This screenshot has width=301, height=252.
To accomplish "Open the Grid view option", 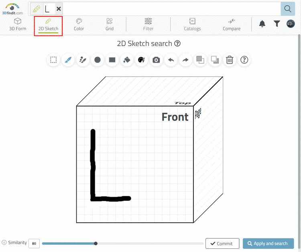I will coord(110,24).
